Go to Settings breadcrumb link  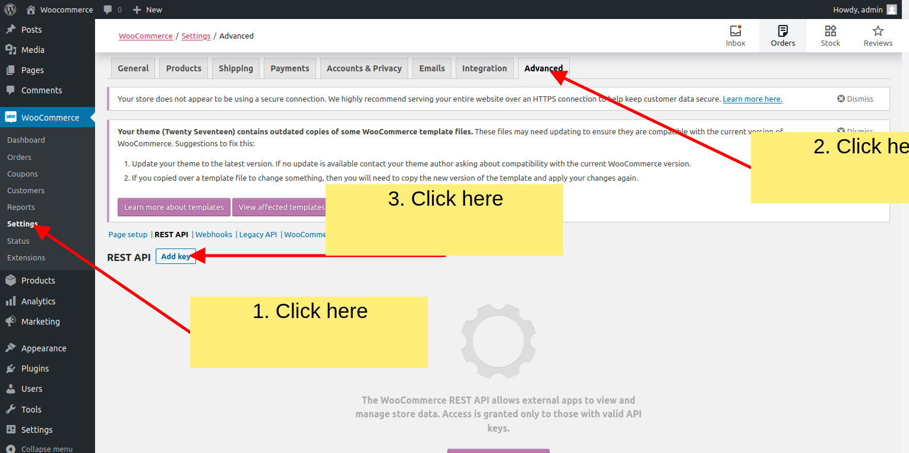tap(196, 36)
